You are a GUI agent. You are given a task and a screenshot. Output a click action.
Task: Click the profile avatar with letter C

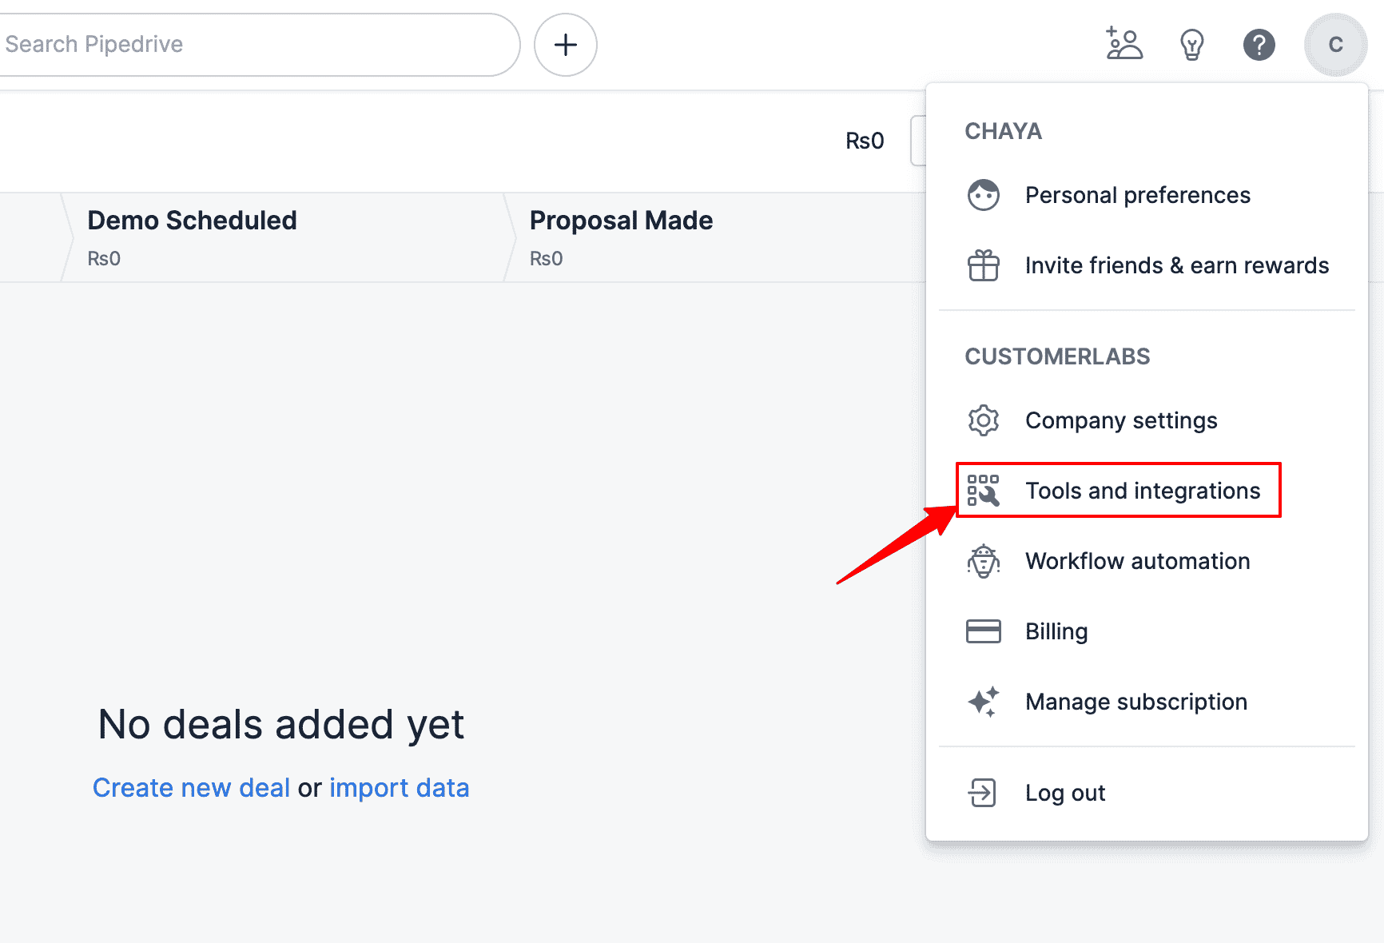[1335, 44]
